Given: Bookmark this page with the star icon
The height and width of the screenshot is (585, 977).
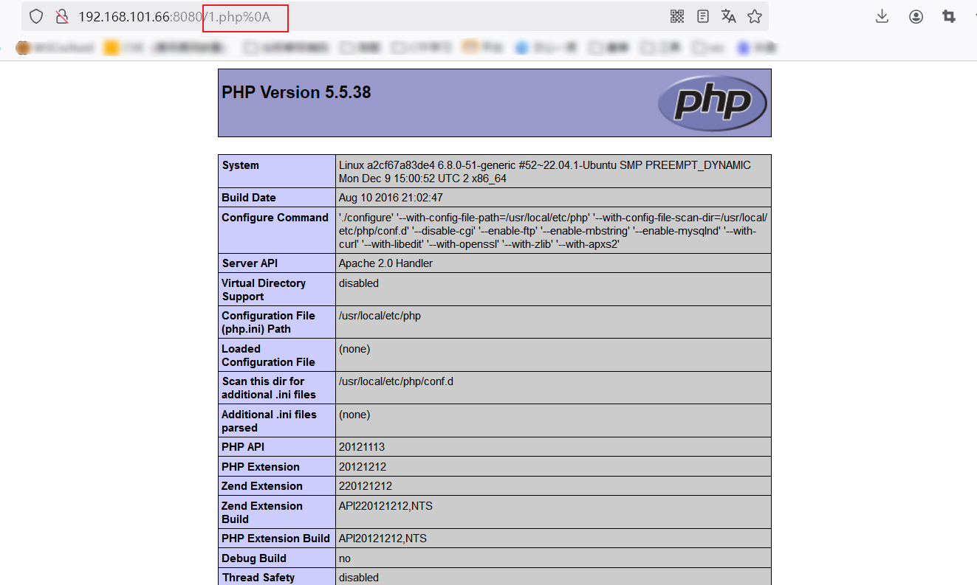Looking at the screenshot, I should (754, 16).
